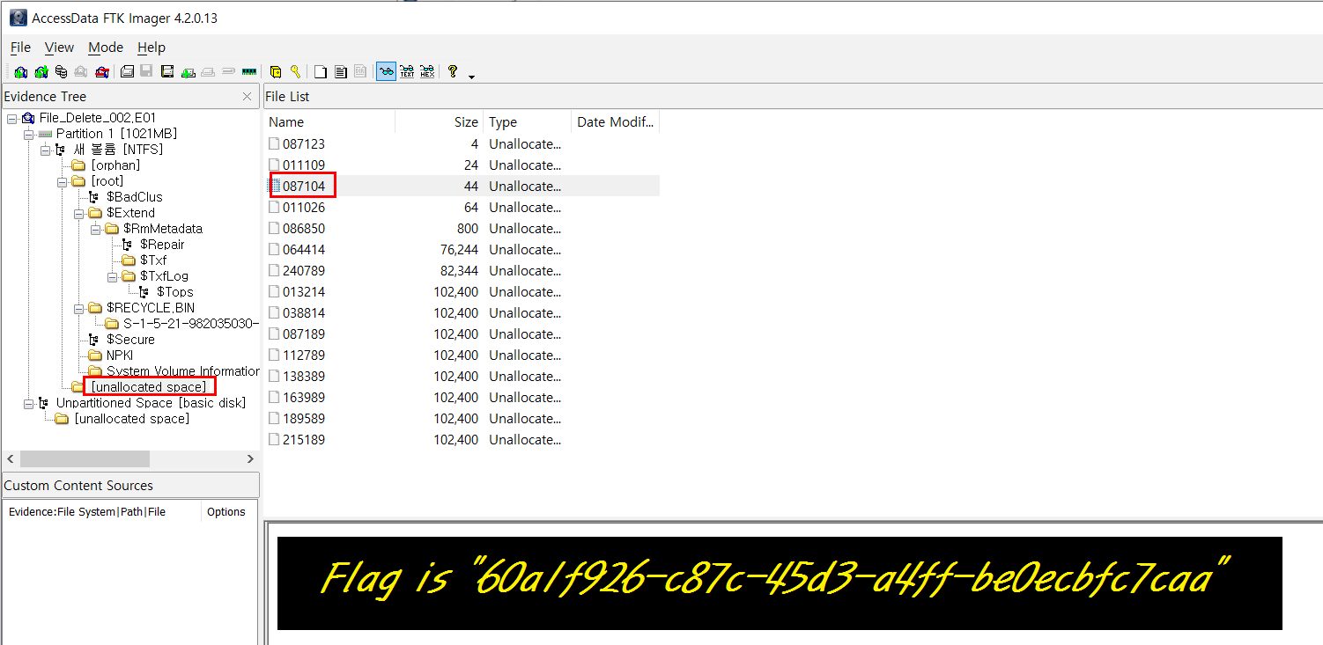
Task: Click the Remove All Evidence Items icon
Action: (102, 72)
